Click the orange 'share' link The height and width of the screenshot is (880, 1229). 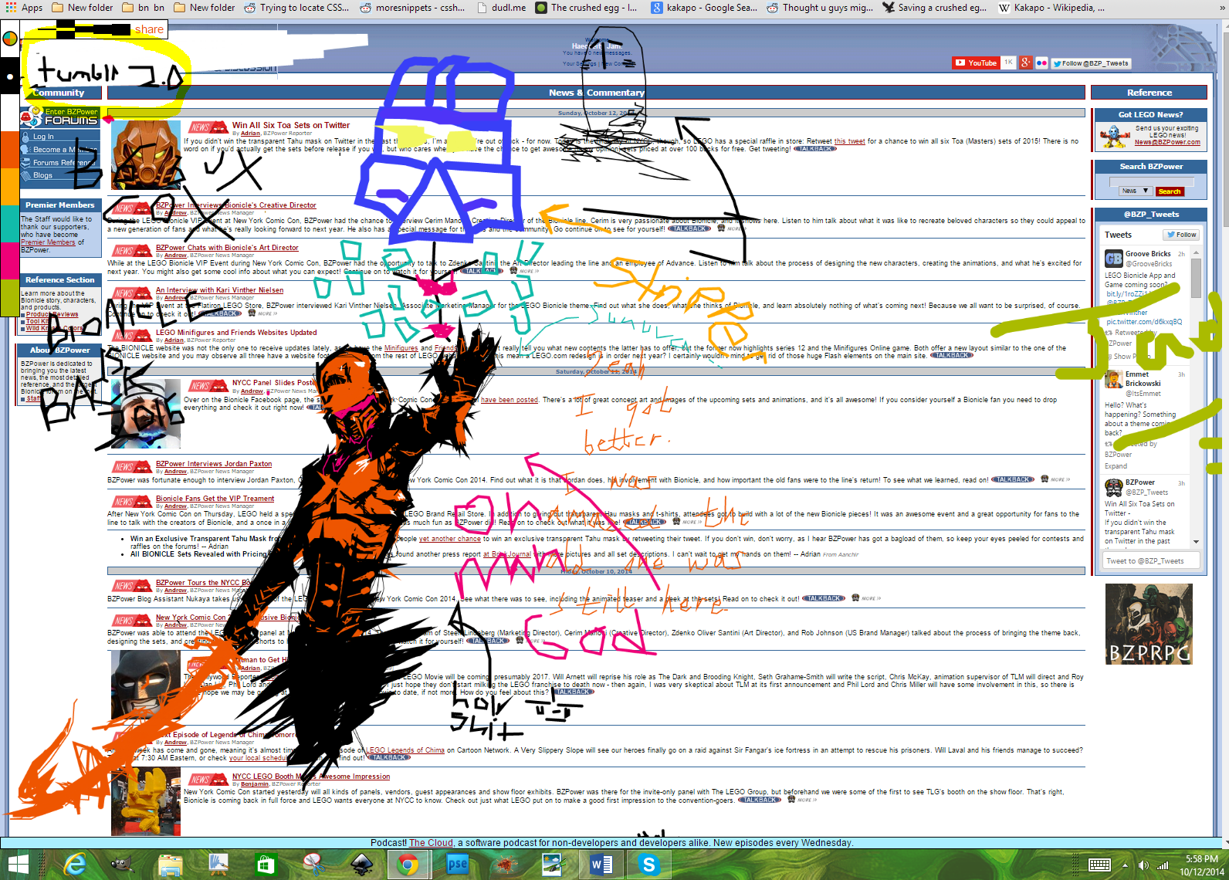click(x=149, y=29)
